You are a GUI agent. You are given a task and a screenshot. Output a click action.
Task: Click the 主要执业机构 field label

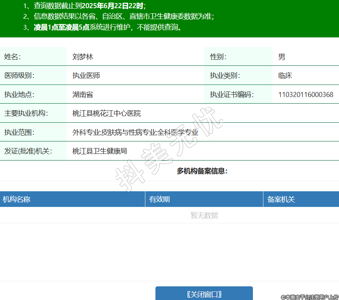(25, 113)
